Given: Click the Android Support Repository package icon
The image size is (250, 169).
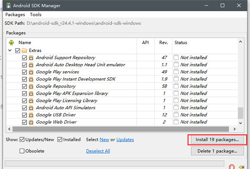Looking at the screenshot, I should pyautogui.click(x=31, y=58).
